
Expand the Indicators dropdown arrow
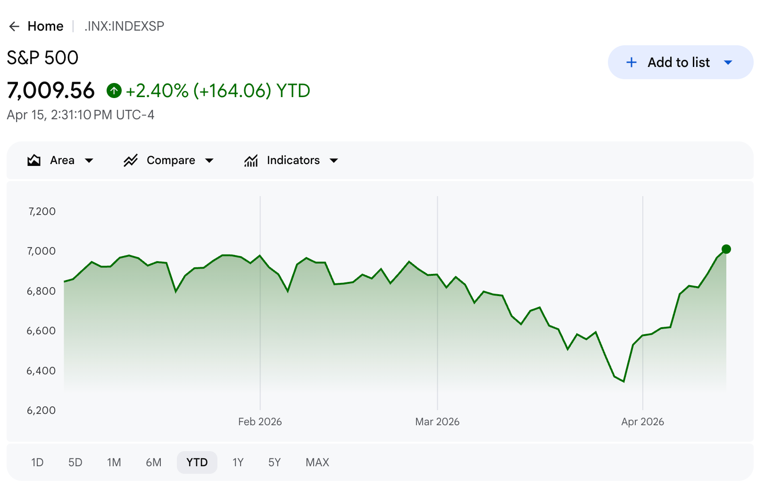[x=334, y=161]
